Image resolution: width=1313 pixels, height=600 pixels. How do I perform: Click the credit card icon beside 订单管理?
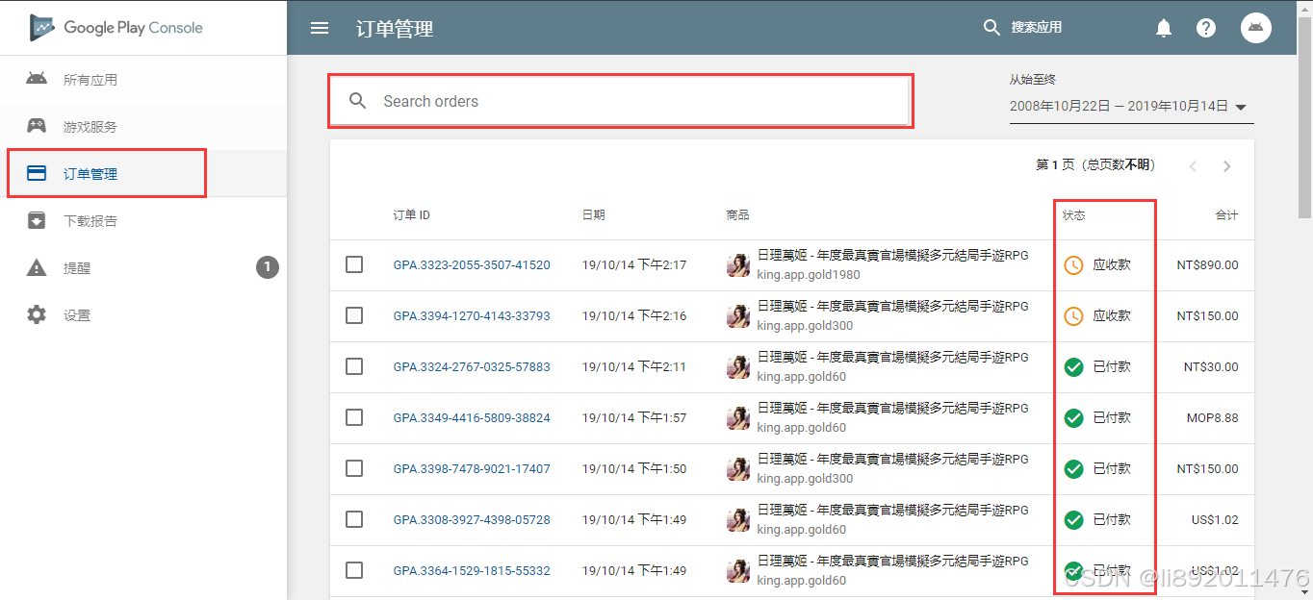point(37,173)
